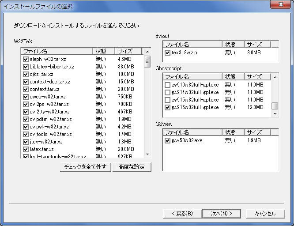
Task: Sort dviout list by ファイル名 header
Action: (192, 45)
